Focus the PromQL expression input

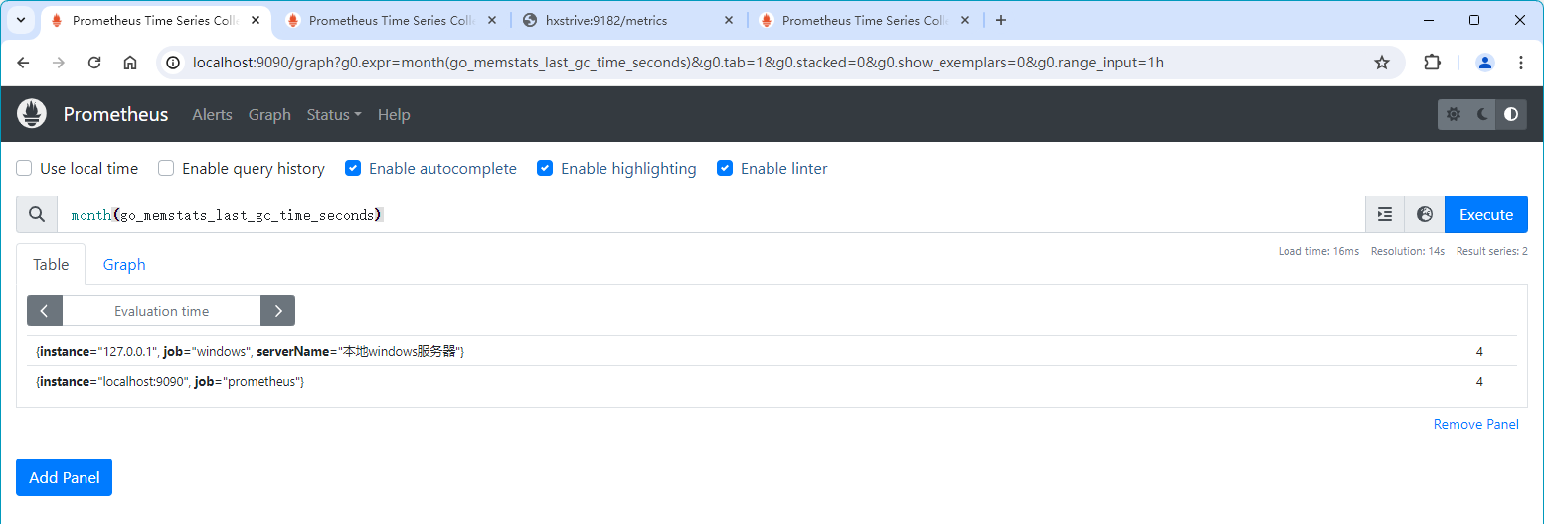[x=711, y=214]
